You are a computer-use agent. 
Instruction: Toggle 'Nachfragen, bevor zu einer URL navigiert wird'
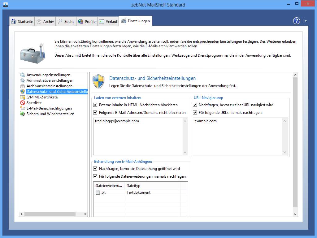(x=195, y=105)
